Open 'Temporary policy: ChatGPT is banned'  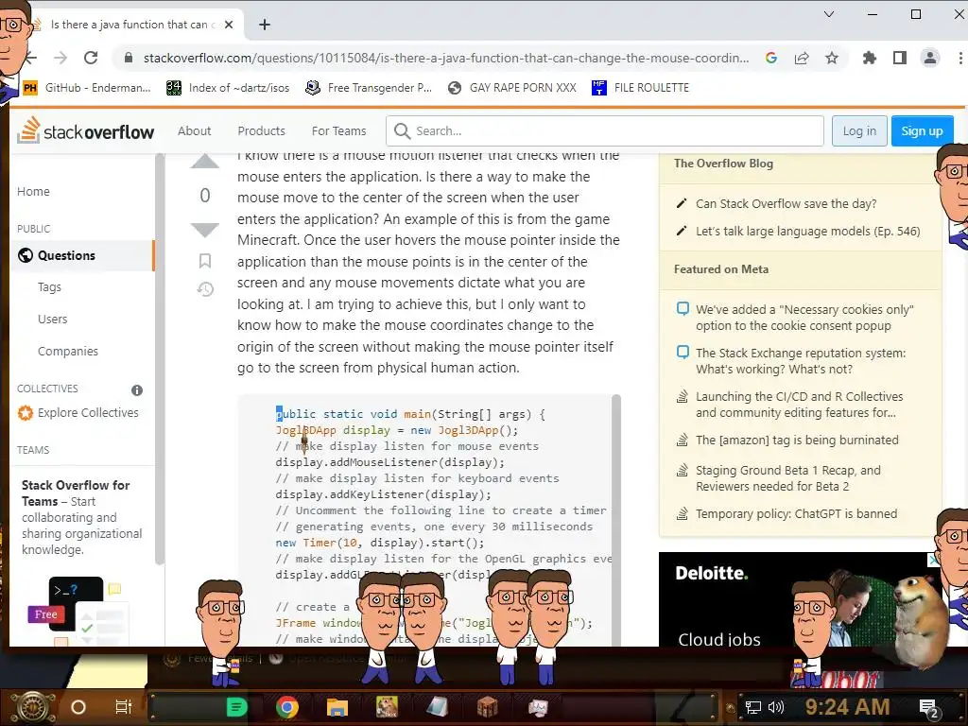(x=796, y=513)
